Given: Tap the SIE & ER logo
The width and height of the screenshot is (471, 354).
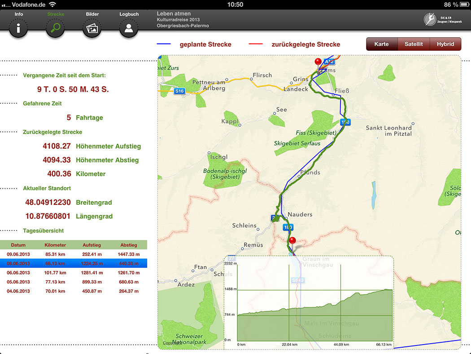Looking at the screenshot, I should (x=443, y=20).
